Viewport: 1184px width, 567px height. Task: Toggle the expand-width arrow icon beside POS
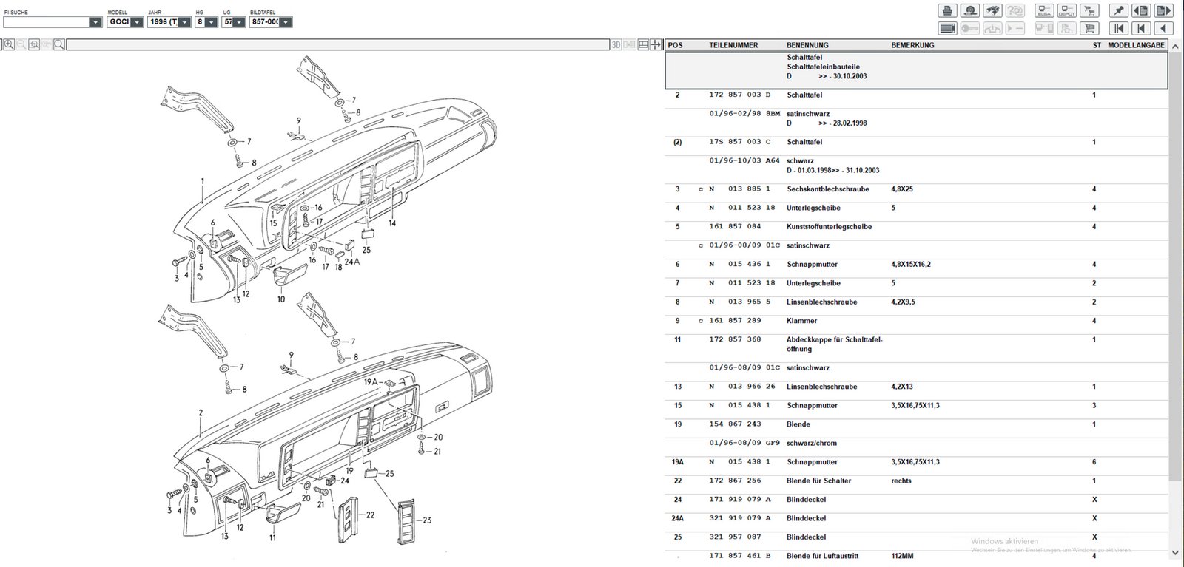656,45
